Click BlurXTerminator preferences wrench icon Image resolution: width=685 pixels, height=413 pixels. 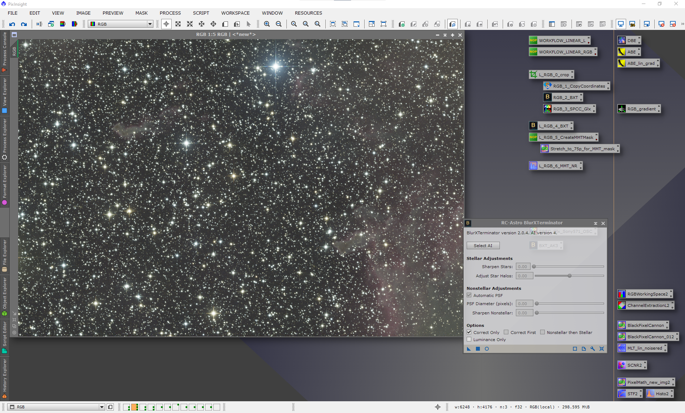point(593,349)
